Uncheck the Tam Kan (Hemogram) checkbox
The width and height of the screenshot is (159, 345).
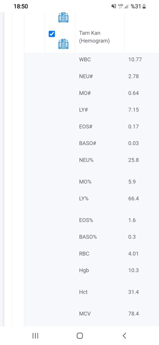(x=52, y=34)
